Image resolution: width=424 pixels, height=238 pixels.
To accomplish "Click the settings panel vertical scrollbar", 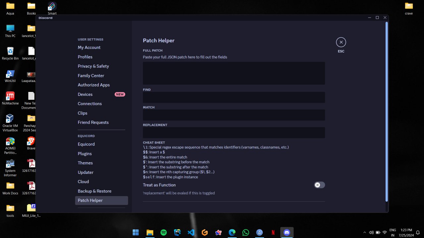I will [x=387, y=112].
